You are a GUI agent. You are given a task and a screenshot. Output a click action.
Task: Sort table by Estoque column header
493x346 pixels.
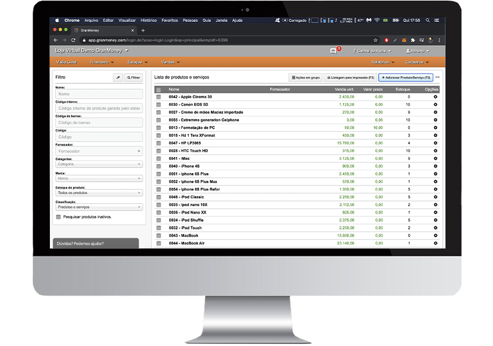coord(403,89)
